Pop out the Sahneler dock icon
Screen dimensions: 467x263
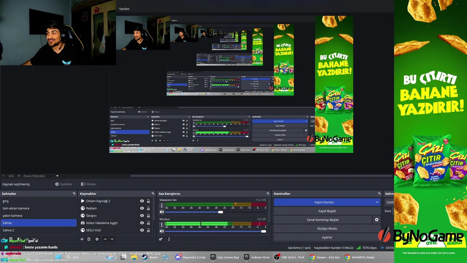point(74,194)
